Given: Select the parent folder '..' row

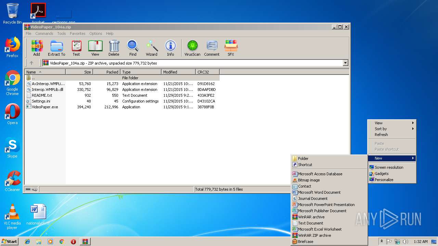Looking at the screenshot, I should coord(122,78).
